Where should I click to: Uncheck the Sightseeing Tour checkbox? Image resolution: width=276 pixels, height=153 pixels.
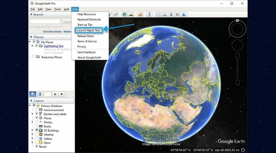[x=36, y=46]
